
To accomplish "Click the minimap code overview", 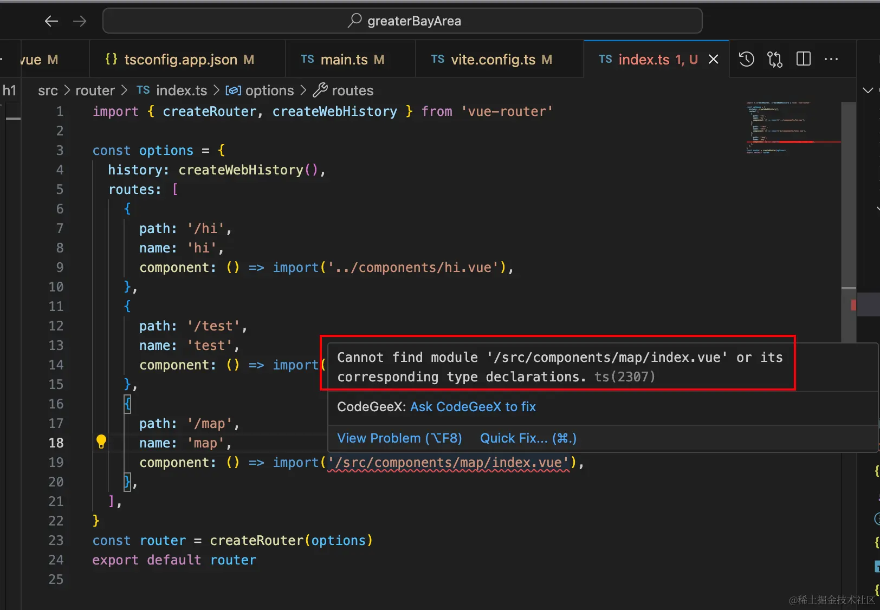I will (x=792, y=127).
